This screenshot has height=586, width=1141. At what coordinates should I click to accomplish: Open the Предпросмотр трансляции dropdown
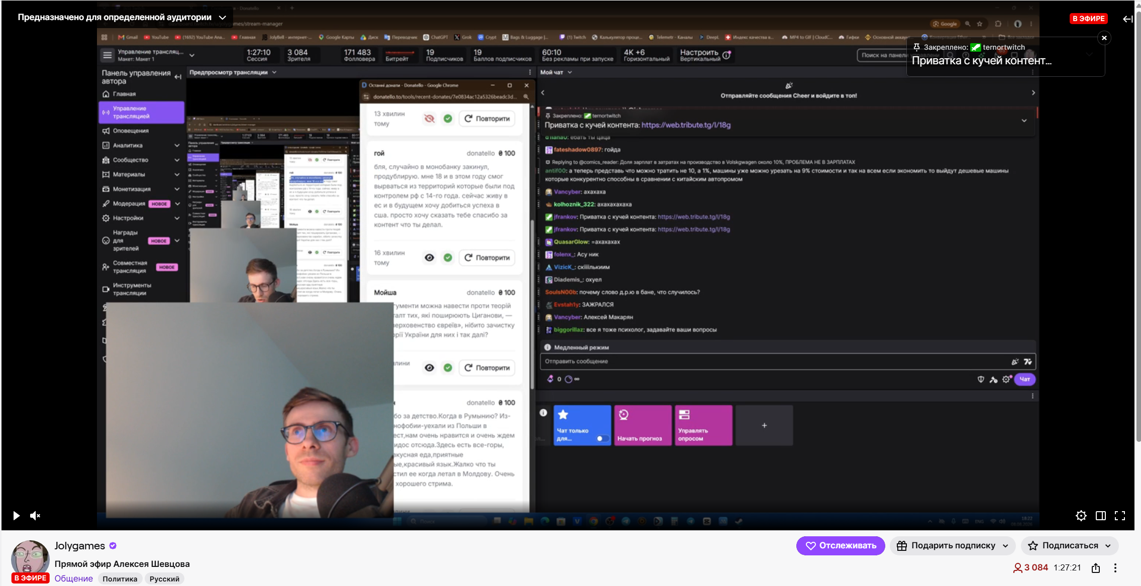pos(274,73)
